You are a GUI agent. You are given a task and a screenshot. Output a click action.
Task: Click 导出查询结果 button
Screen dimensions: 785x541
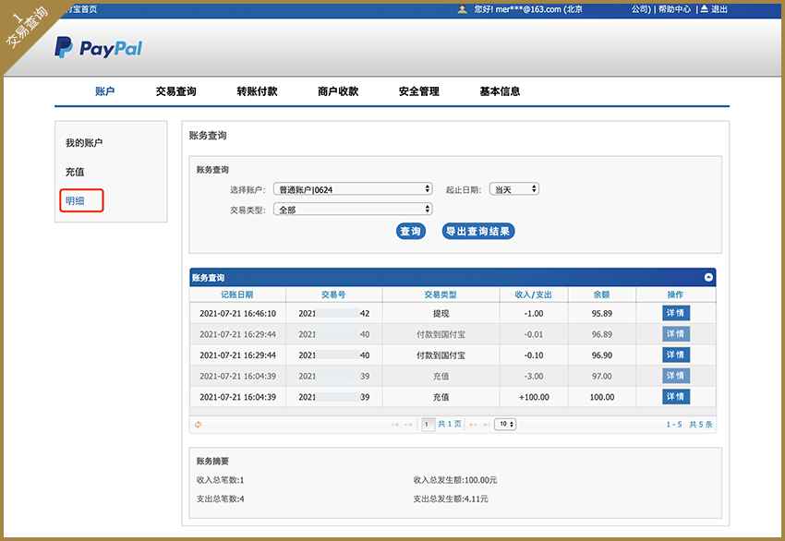[x=478, y=231]
